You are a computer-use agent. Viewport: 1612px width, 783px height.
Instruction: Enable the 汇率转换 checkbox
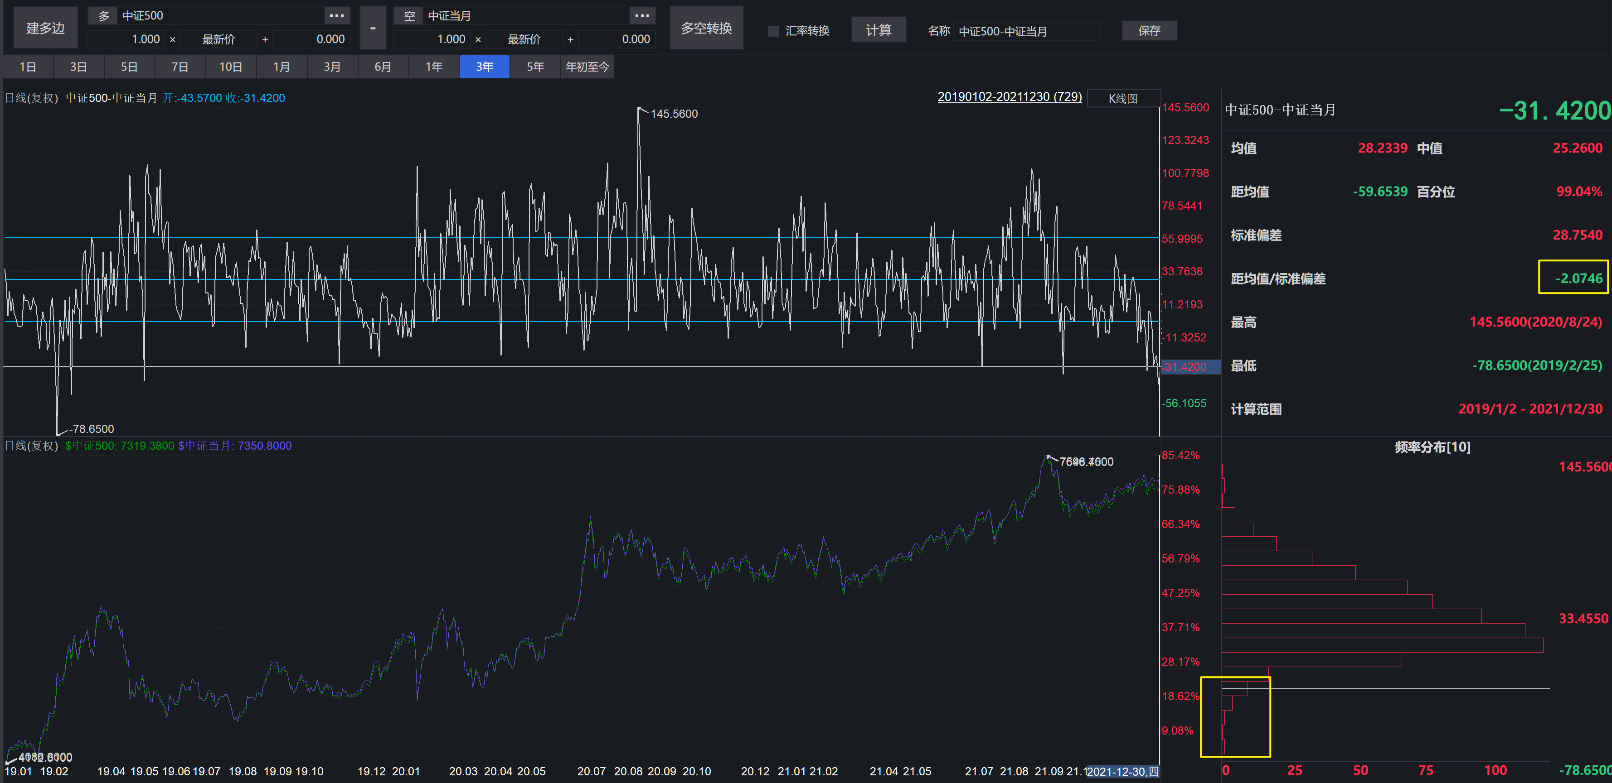coord(773,31)
